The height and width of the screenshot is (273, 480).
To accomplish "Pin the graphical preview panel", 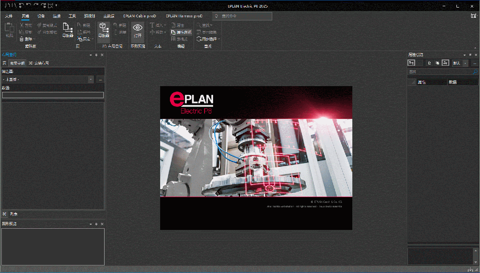I will [96, 224].
